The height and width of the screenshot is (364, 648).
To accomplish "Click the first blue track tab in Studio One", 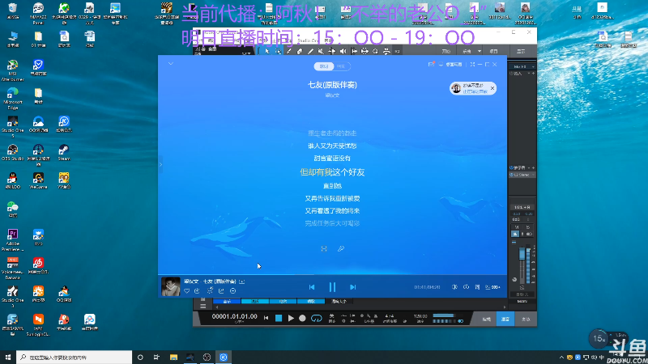I will 227,301.
